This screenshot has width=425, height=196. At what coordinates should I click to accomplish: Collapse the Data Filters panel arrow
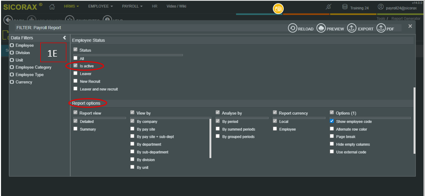click(64, 38)
